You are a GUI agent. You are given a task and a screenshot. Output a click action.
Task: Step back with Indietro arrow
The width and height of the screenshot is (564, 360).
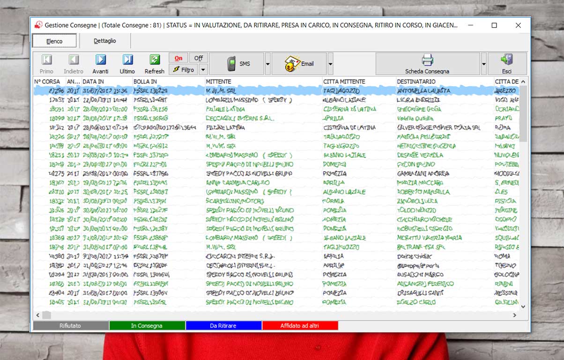(x=74, y=64)
